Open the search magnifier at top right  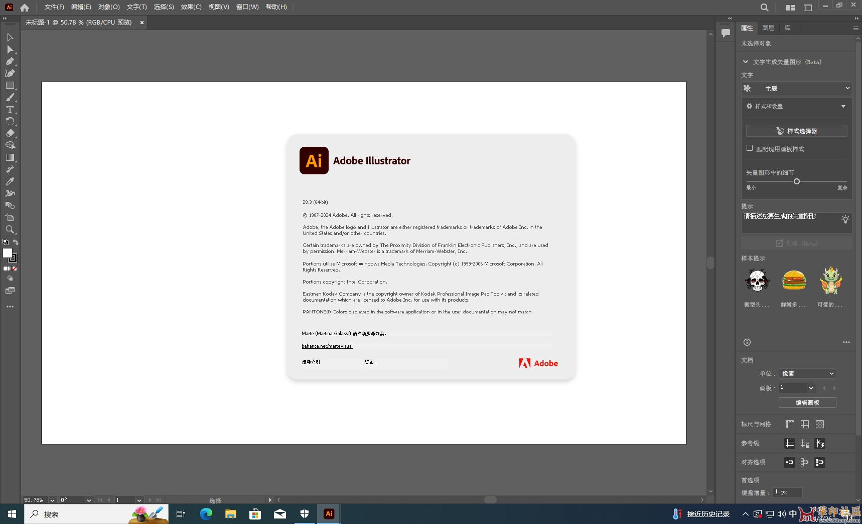764,8
